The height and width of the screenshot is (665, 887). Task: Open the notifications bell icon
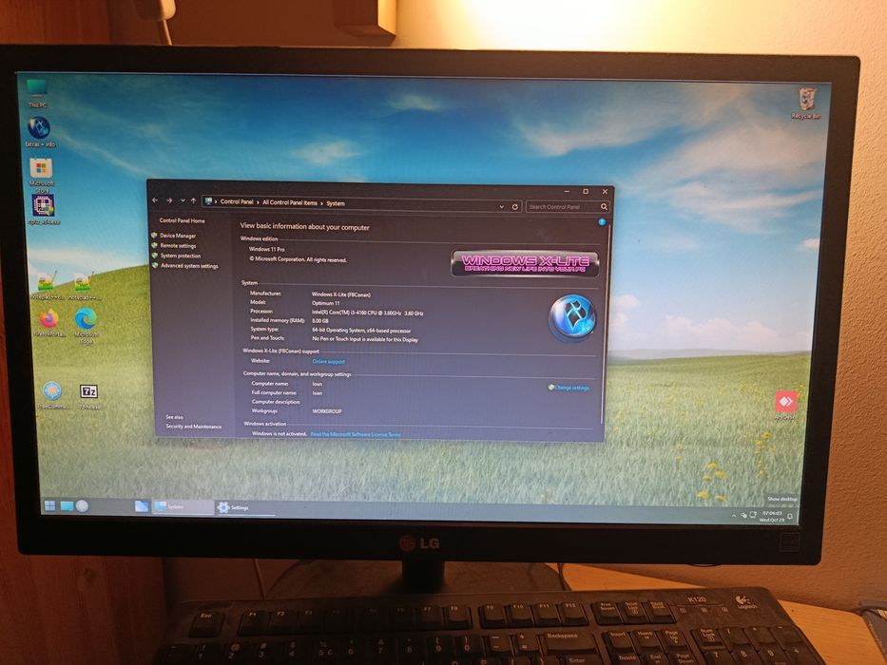[790, 516]
